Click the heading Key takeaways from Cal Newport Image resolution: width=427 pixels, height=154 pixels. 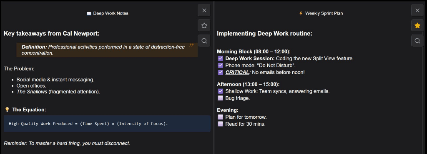tap(51, 34)
